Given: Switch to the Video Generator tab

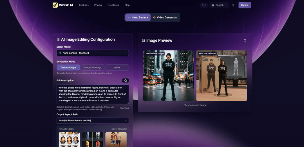Looking at the screenshot, I should click(165, 17).
